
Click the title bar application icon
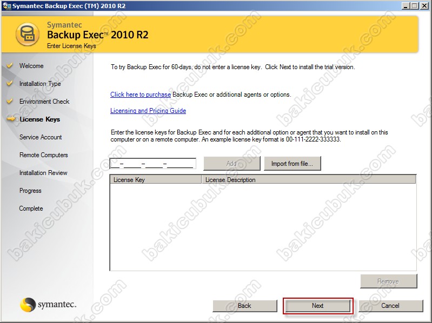pos(6,6)
